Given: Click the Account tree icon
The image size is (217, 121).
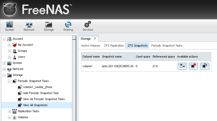Looking at the screenshot, I should click(x=9, y=39).
